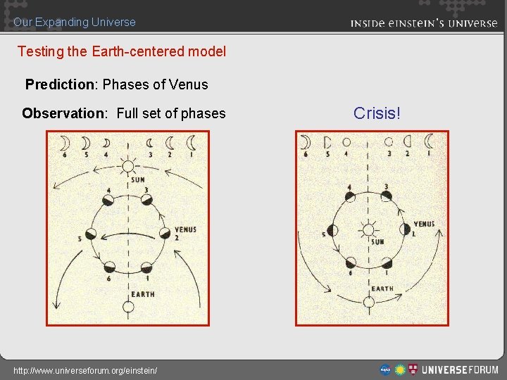Click the Earth circle in left diagram
507x380 pixels.
(x=128, y=307)
